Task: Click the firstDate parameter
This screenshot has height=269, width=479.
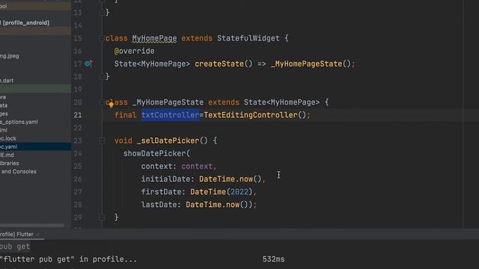Action: [163, 192]
